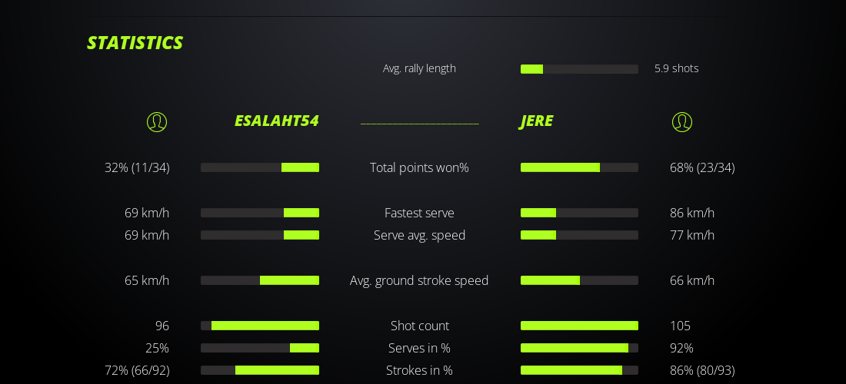Click the Total points won% label

419,167
